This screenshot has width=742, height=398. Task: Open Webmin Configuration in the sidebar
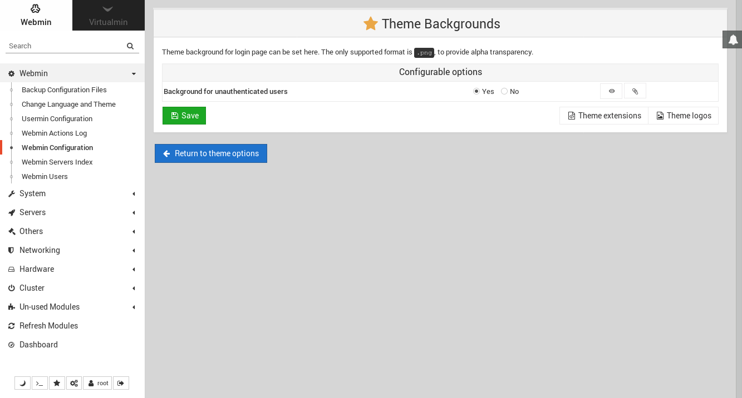[57, 147]
